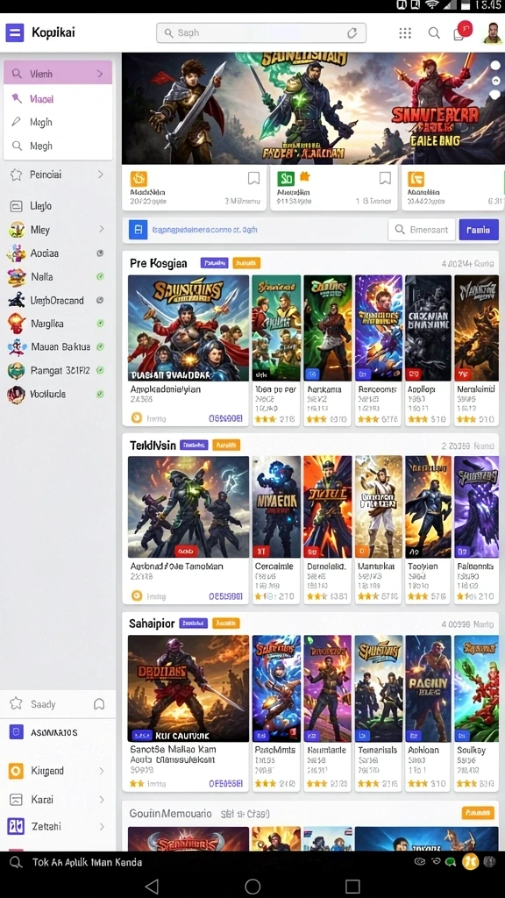This screenshot has width=505, height=898.
Task: Select the first carousel indicator dot on banner
Action: click(x=495, y=66)
